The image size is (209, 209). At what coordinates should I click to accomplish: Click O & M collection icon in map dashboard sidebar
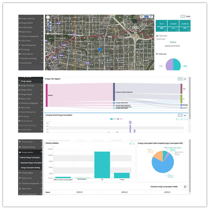(x=20, y=54)
